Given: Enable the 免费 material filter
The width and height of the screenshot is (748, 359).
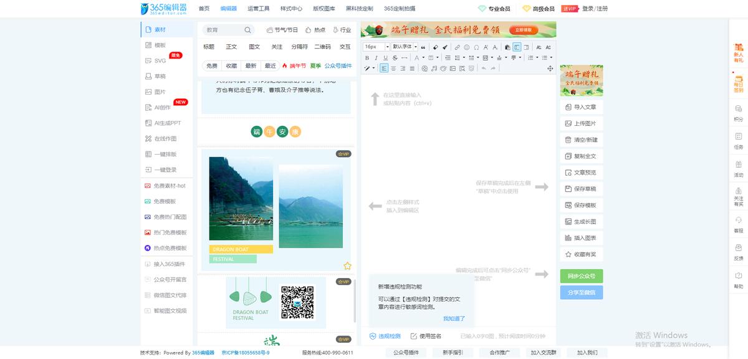Looking at the screenshot, I should (211, 65).
